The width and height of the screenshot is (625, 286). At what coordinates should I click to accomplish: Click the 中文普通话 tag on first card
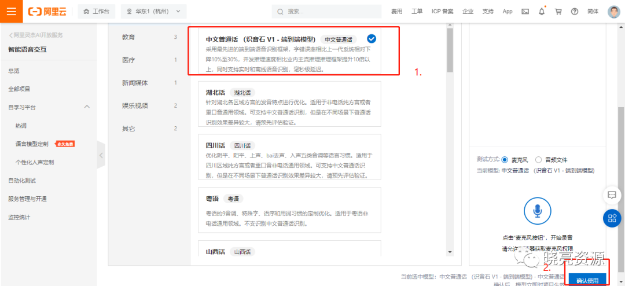pyautogui.click(x=339, y=39)
